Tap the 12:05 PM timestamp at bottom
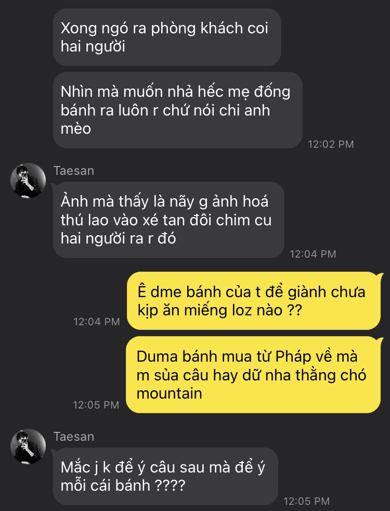This screenshot has width=390, height=511. click(307, 501)
